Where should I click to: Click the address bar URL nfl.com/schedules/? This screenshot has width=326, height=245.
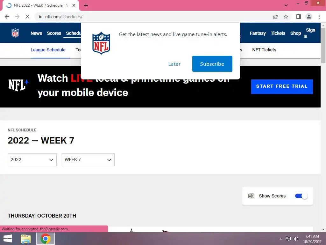[x=64, y=17]
